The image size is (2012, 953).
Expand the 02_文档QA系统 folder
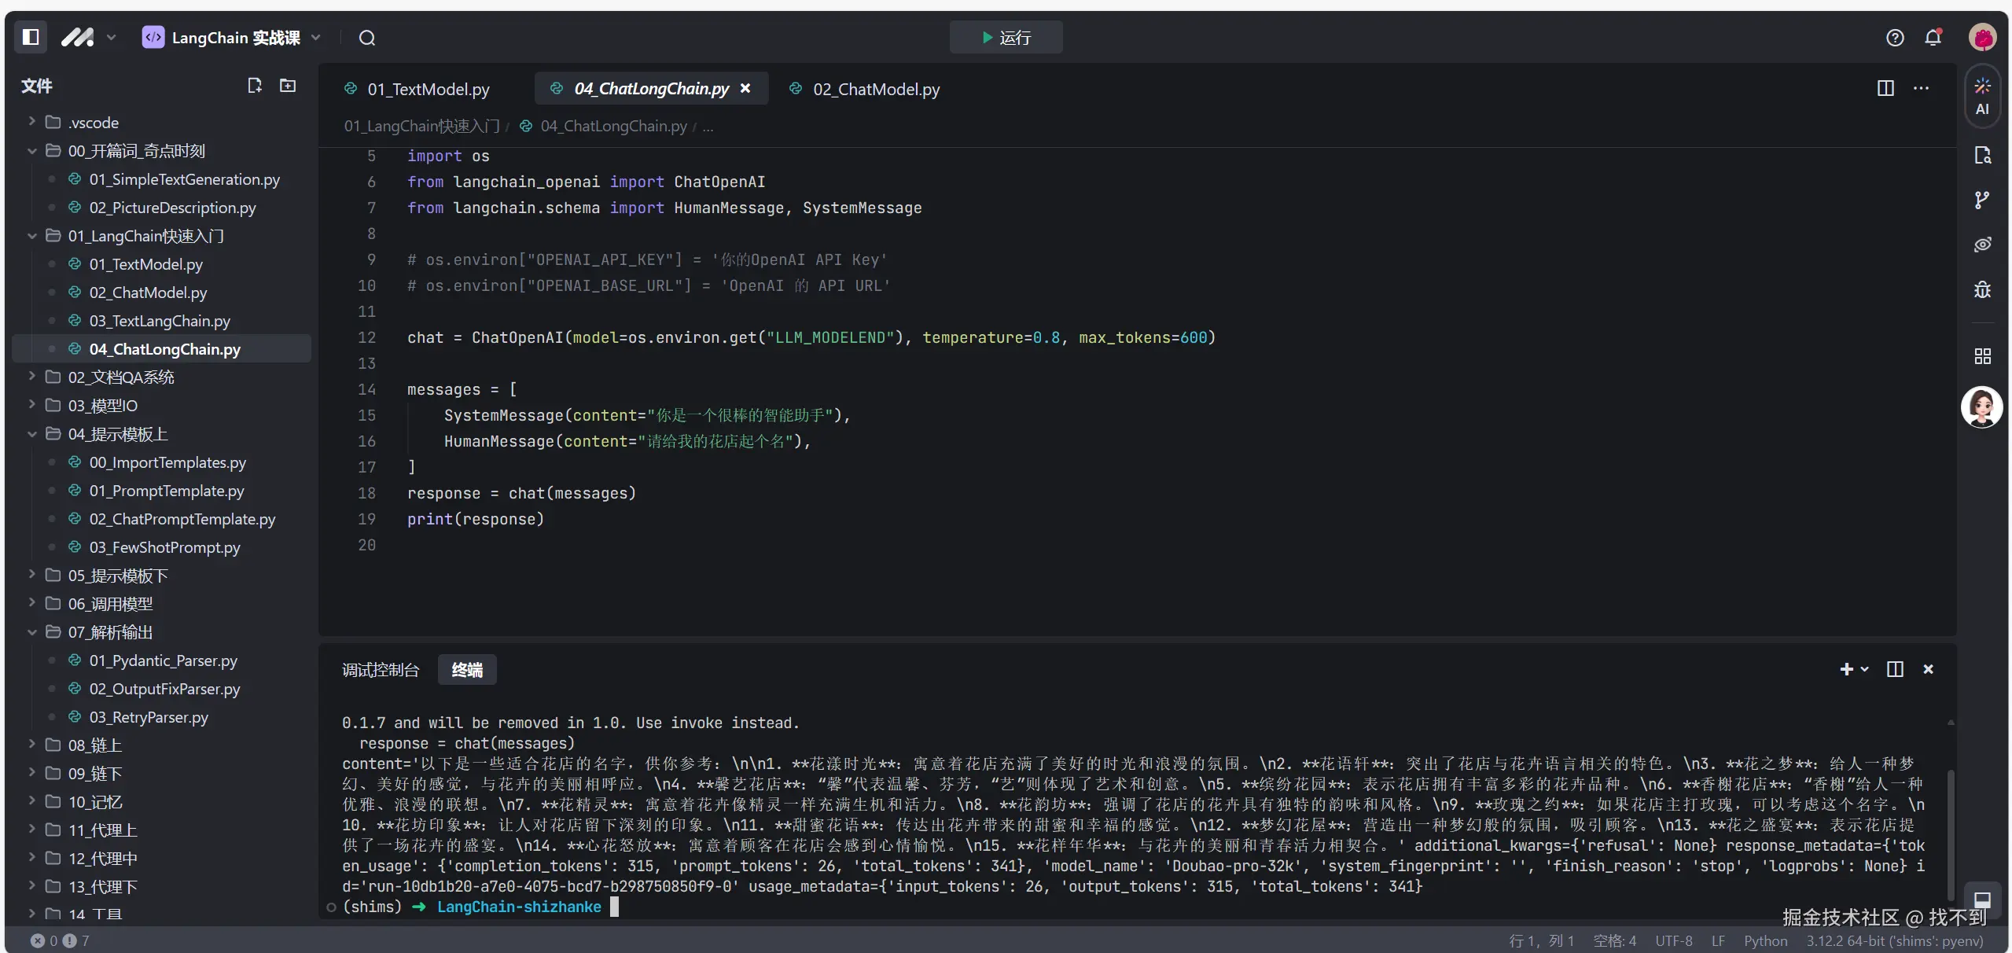[x=120, y=377]
